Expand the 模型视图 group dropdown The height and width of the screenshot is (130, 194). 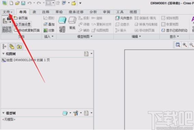pyautogui.click(x=85, y=36)
